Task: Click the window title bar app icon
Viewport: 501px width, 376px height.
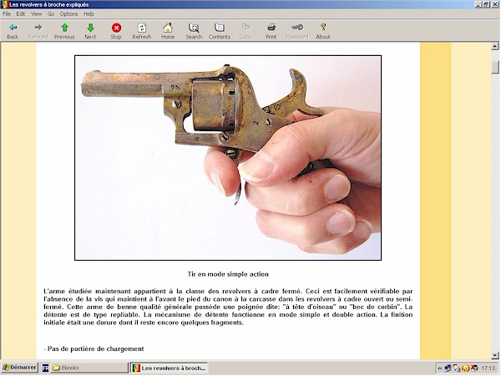Action: coord(4,4)
